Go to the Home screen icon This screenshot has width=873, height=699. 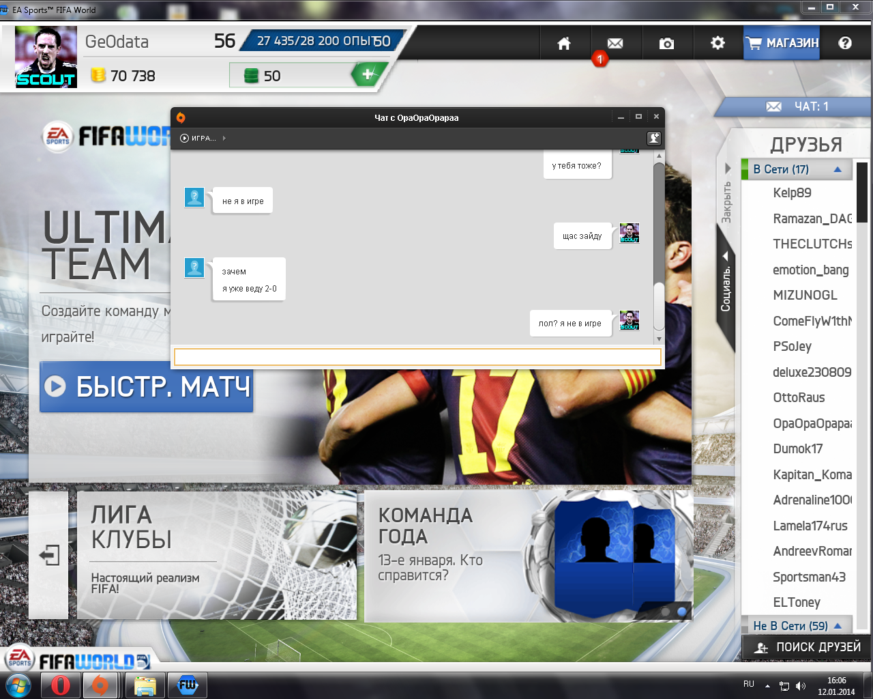(564, 43)
